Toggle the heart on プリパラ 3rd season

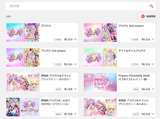(x=75, y=64)
